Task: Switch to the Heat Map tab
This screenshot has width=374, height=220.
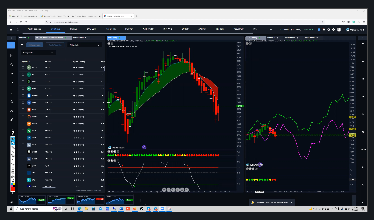Action: 271,38
